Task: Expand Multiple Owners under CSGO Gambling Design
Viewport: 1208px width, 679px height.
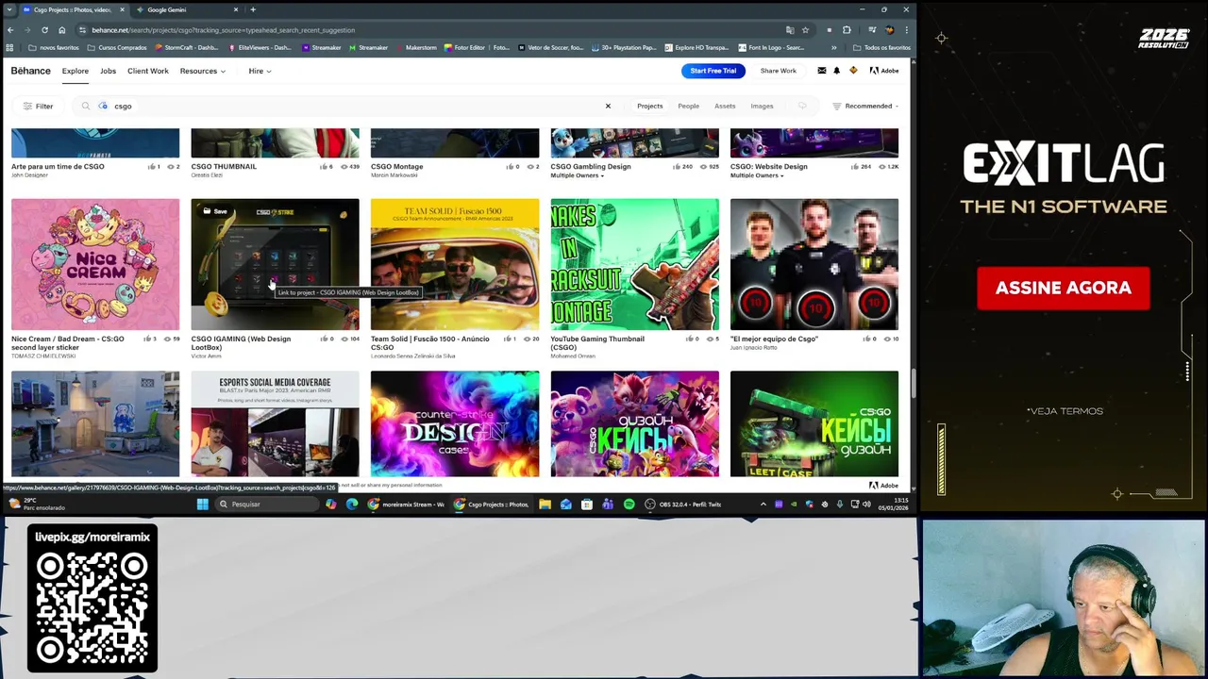Action: 578,175
